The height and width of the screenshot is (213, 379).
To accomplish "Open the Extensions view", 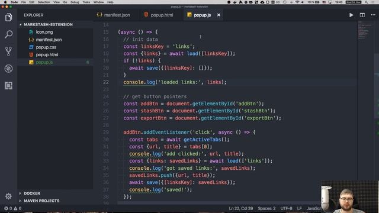I will point(8,85).
